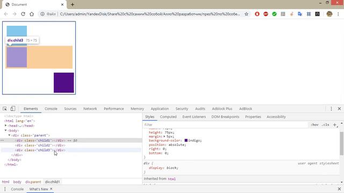344x193 pixels.
Task: Open the Performance panel tab
Action: (x=113, y=109)
